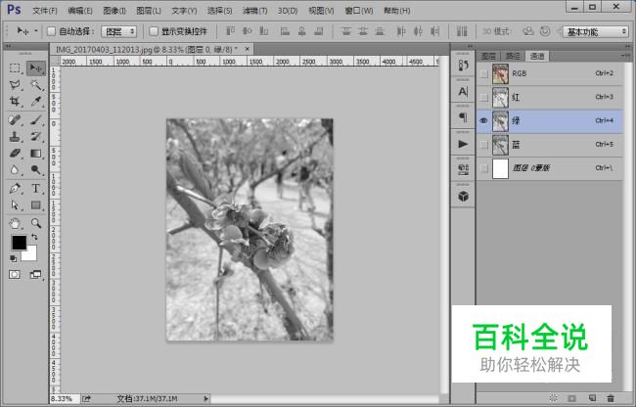Open the Edit menu
Viewport: 636px width, 407px height.
[80, 11]
